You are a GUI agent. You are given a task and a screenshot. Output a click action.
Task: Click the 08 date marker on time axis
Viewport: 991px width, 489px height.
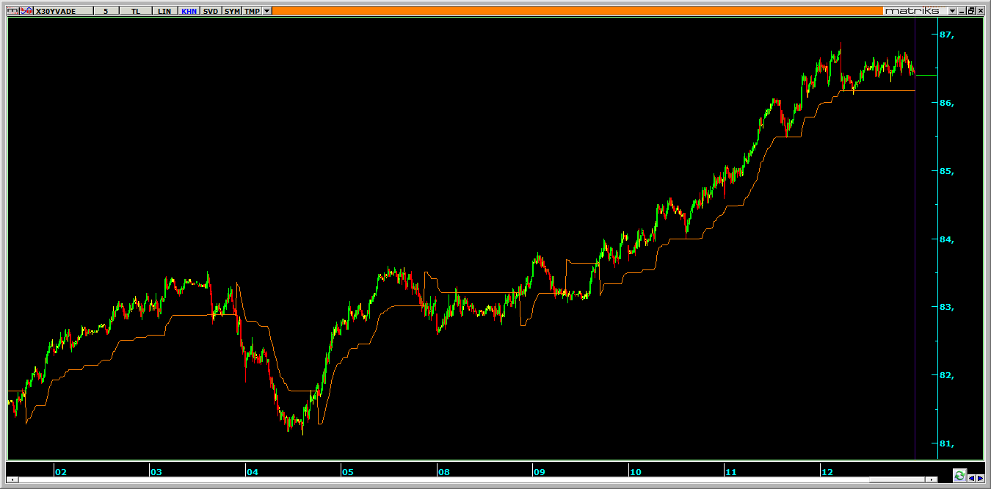coord(443,472)
